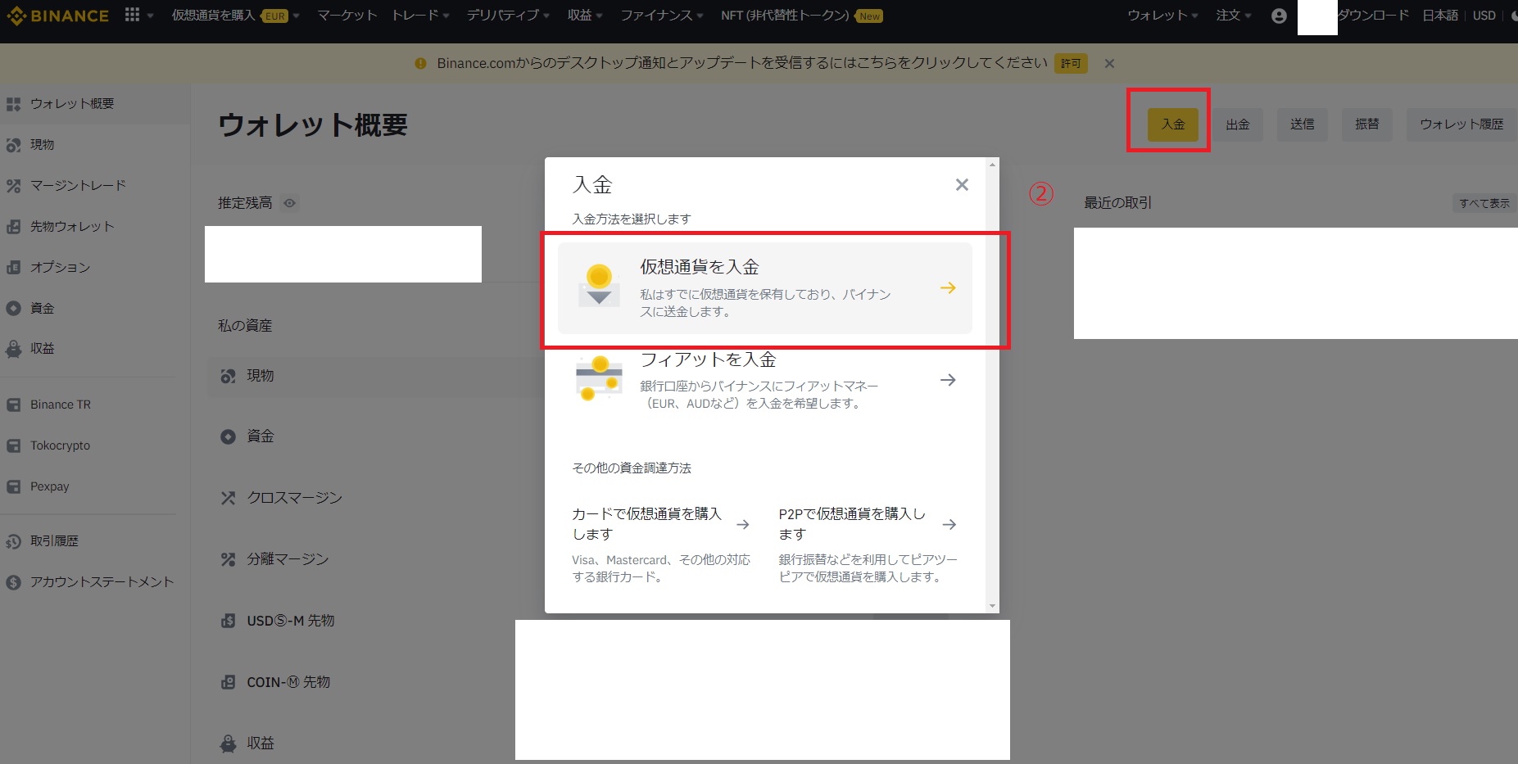Click 収益 icon in 私の資産 list
The height and width of the screenshot is (764, 1518).
tap(228, 744)
